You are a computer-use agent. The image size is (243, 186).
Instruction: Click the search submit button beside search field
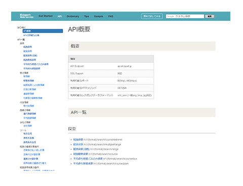coord(210,16)
